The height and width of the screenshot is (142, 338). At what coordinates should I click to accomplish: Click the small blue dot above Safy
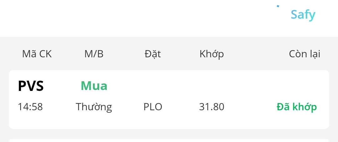[x=278, y=6]
